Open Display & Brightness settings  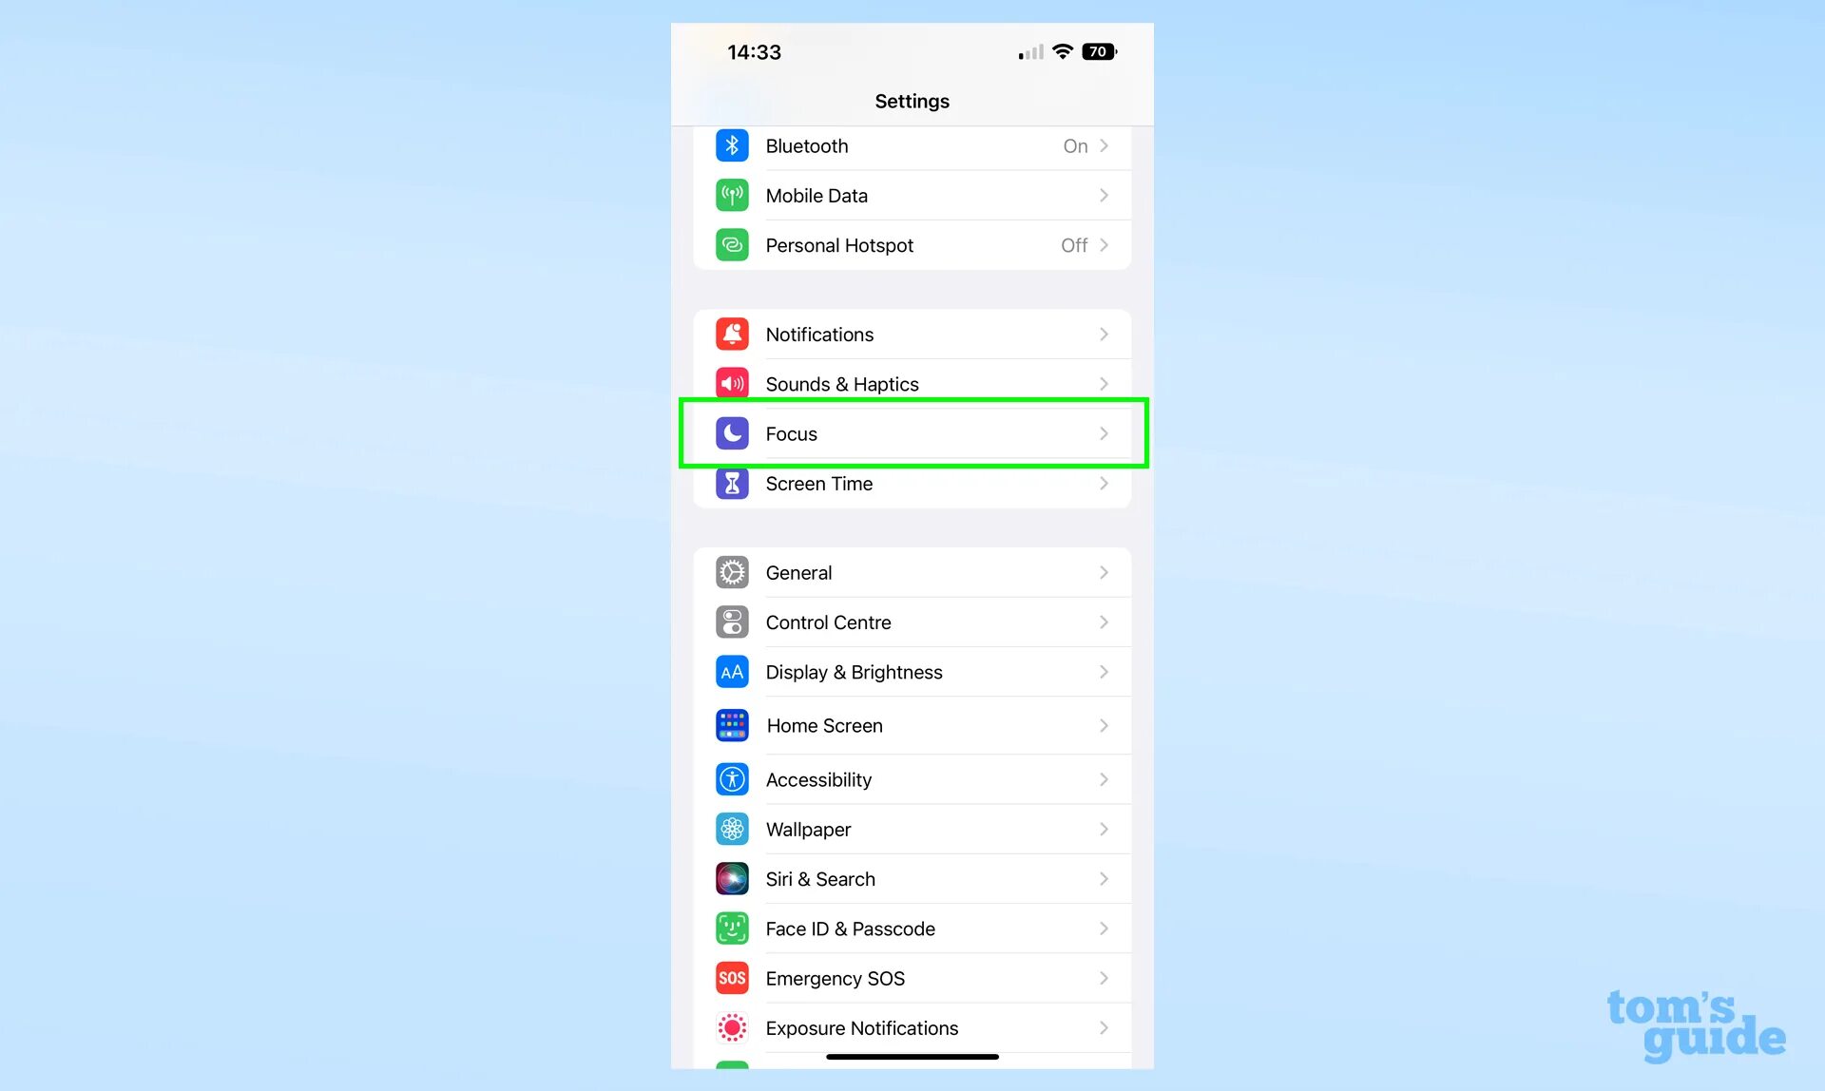tap(913, 672)
